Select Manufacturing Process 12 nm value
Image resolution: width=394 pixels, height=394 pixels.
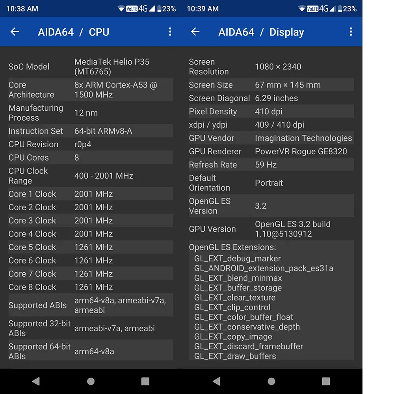(x=86, y=113)
